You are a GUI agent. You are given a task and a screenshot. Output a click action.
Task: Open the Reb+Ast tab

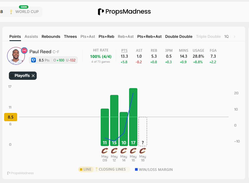pyautogui.click(x=126, y=36)
